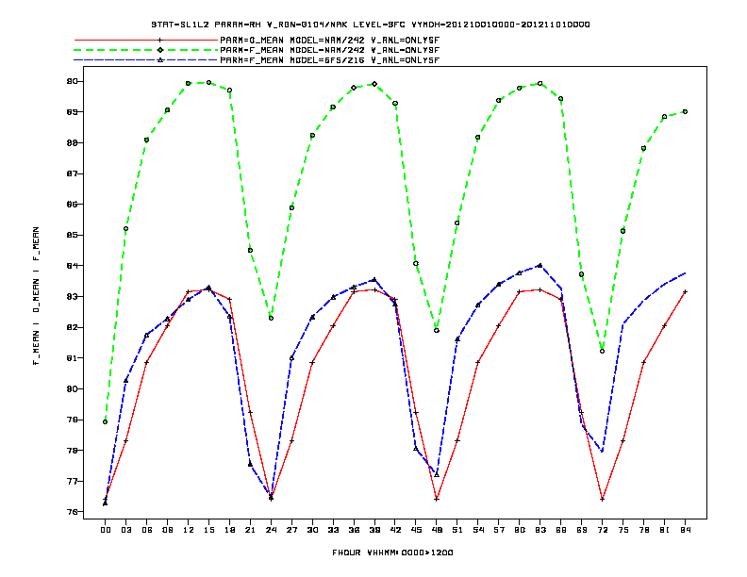Click the green dashed legend line sample
This screenshot has width=747, height=577.
146,50
